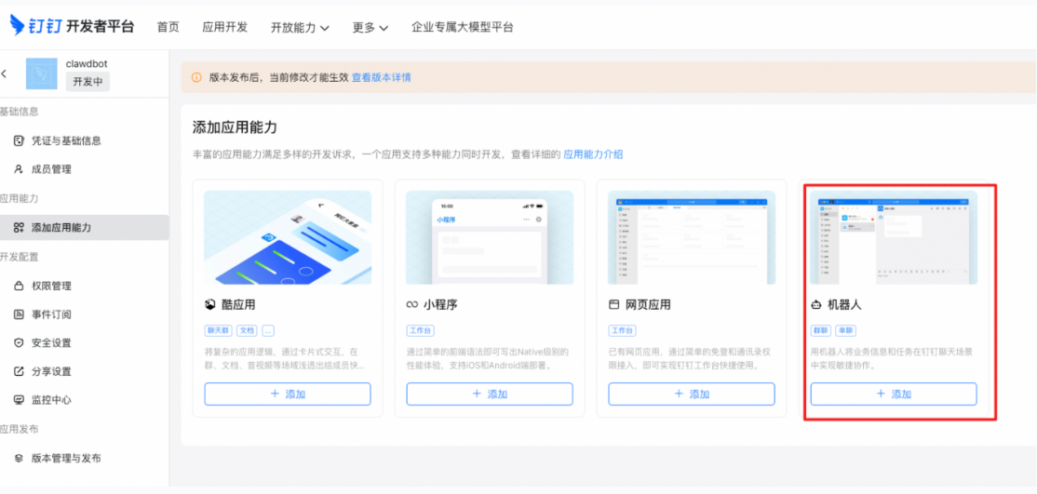
Task: Expand the hidden tags on 酷应用 card
Action: (268, 330)
